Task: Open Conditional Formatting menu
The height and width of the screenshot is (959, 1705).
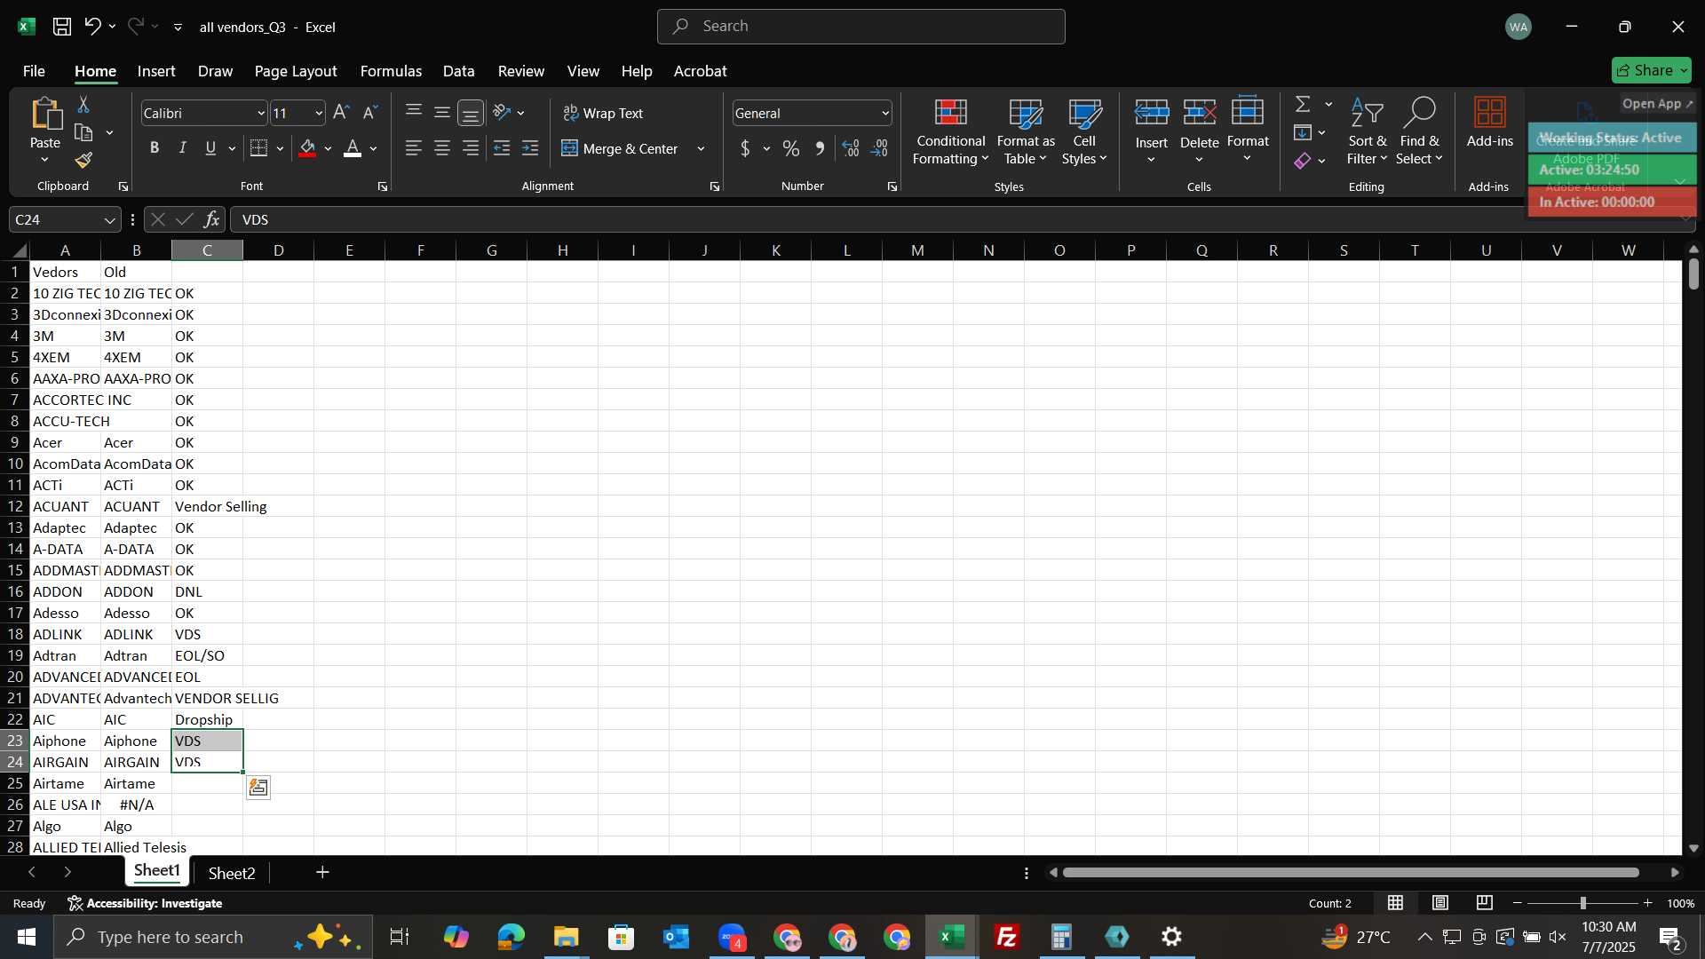Action: tap(950, 131)
